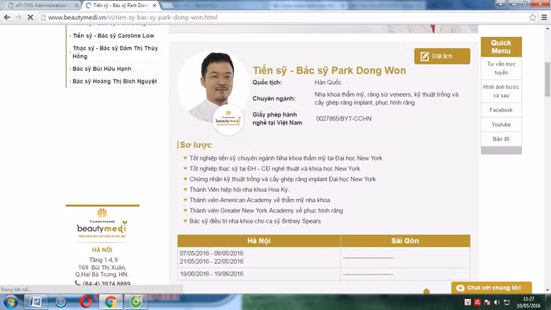
Task: Click the page vertical scrollbar thumb
Action: click(547, 79)
